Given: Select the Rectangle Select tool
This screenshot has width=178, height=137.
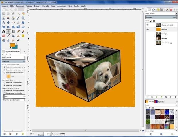Looking at the screenshot, I should [x=3, y=13].
